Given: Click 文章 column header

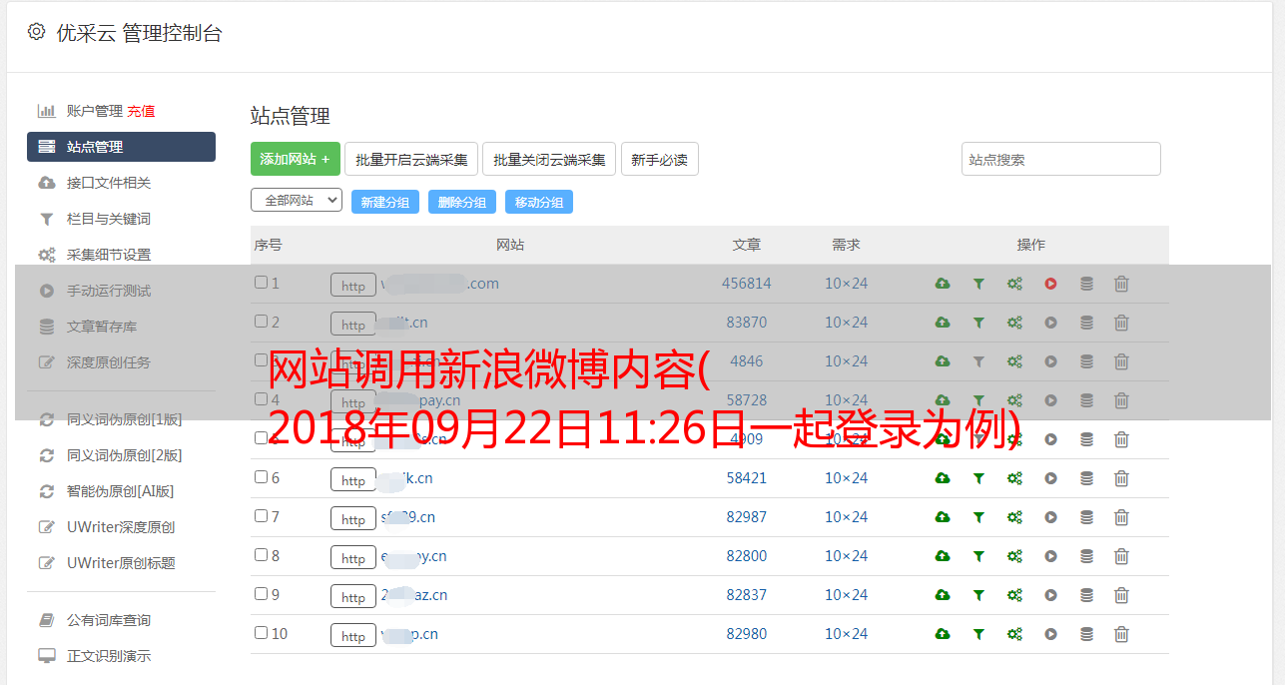Looking at the screenshot, I should 747,245.
